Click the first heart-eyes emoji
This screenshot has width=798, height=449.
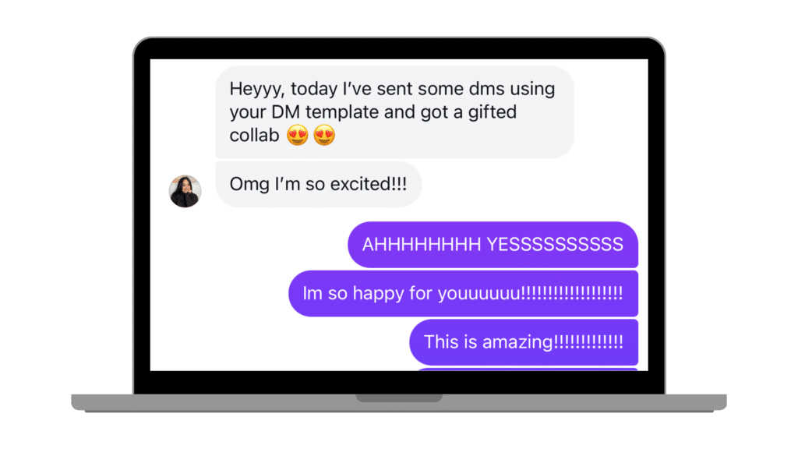pyautogui.click(x=297, y=136)
